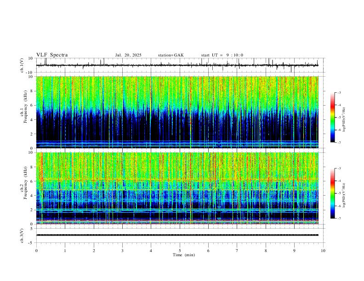Click the "VLF Spectra" plot title
364x281 pixels.
coord(52,55)
